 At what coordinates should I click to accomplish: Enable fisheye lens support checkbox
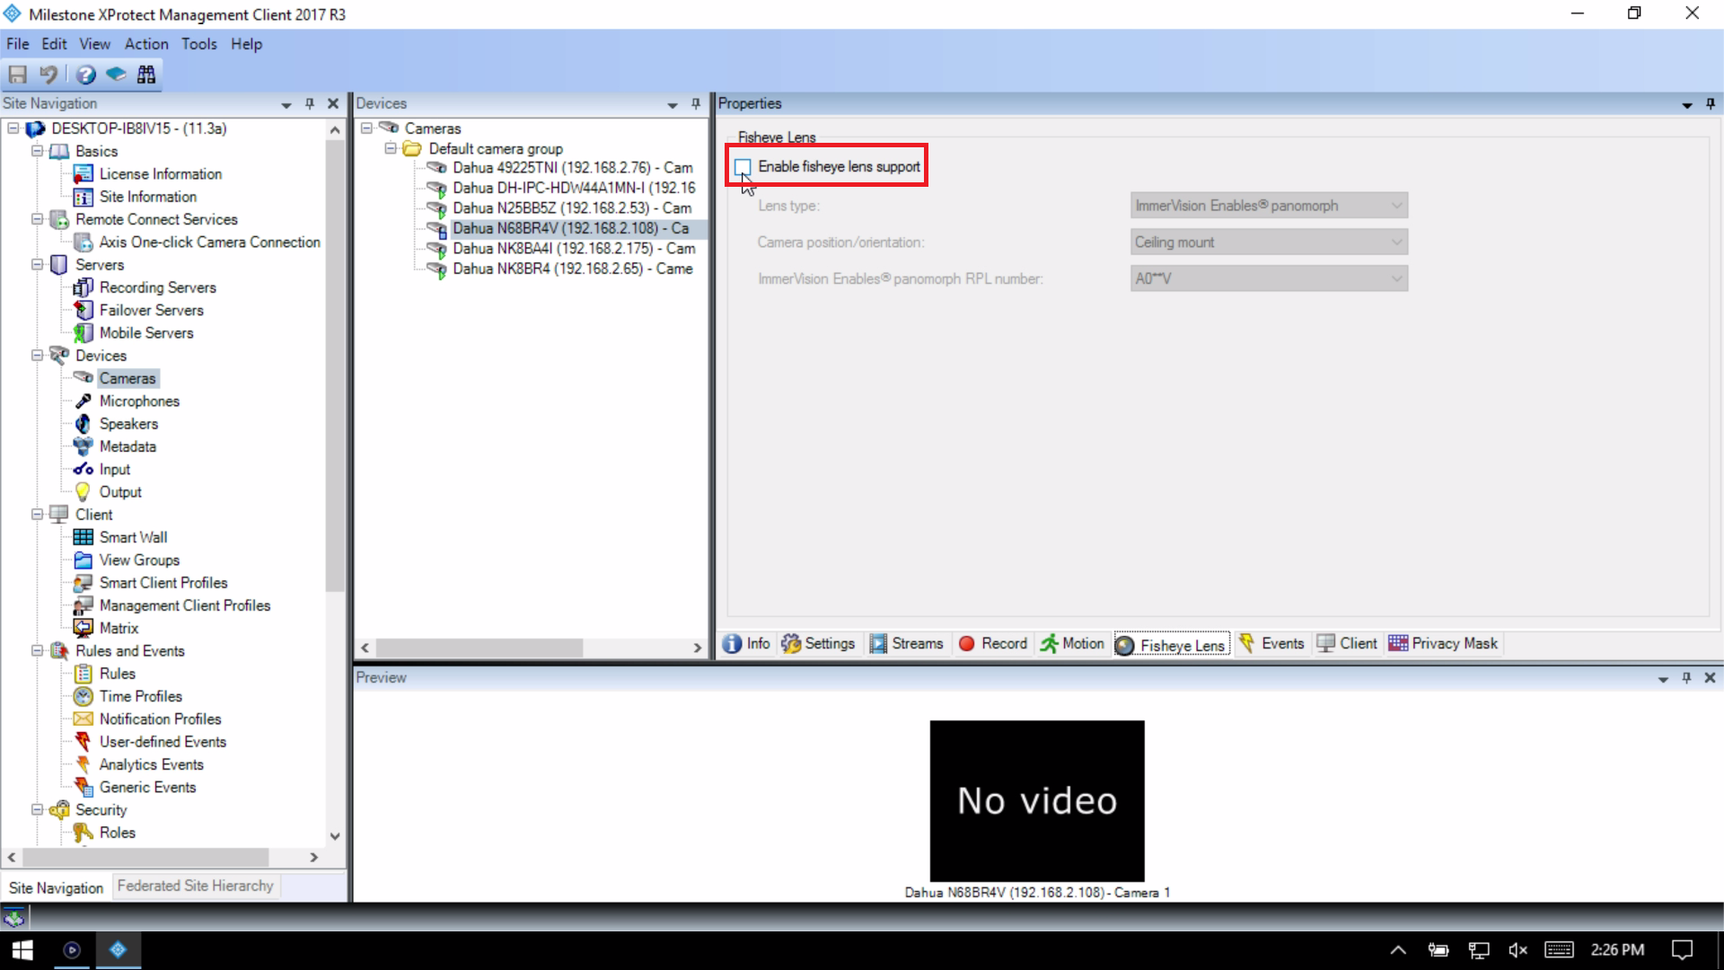coord(743,167)
